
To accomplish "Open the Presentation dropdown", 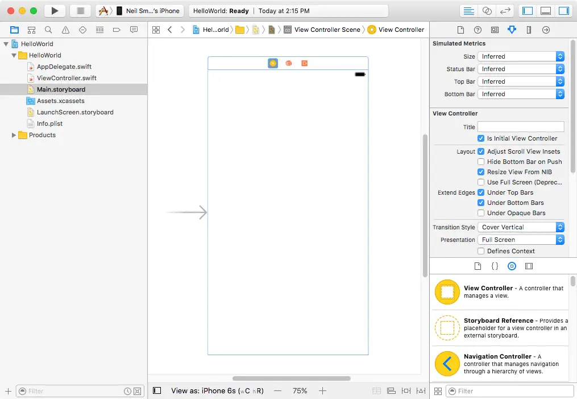I will (x=521, y=240).
